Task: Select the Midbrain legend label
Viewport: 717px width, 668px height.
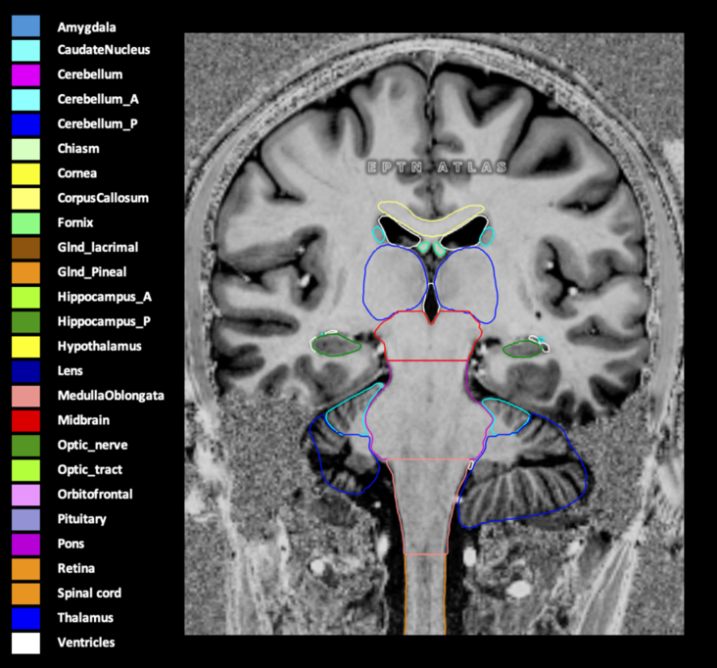Action: coord(81,420)
